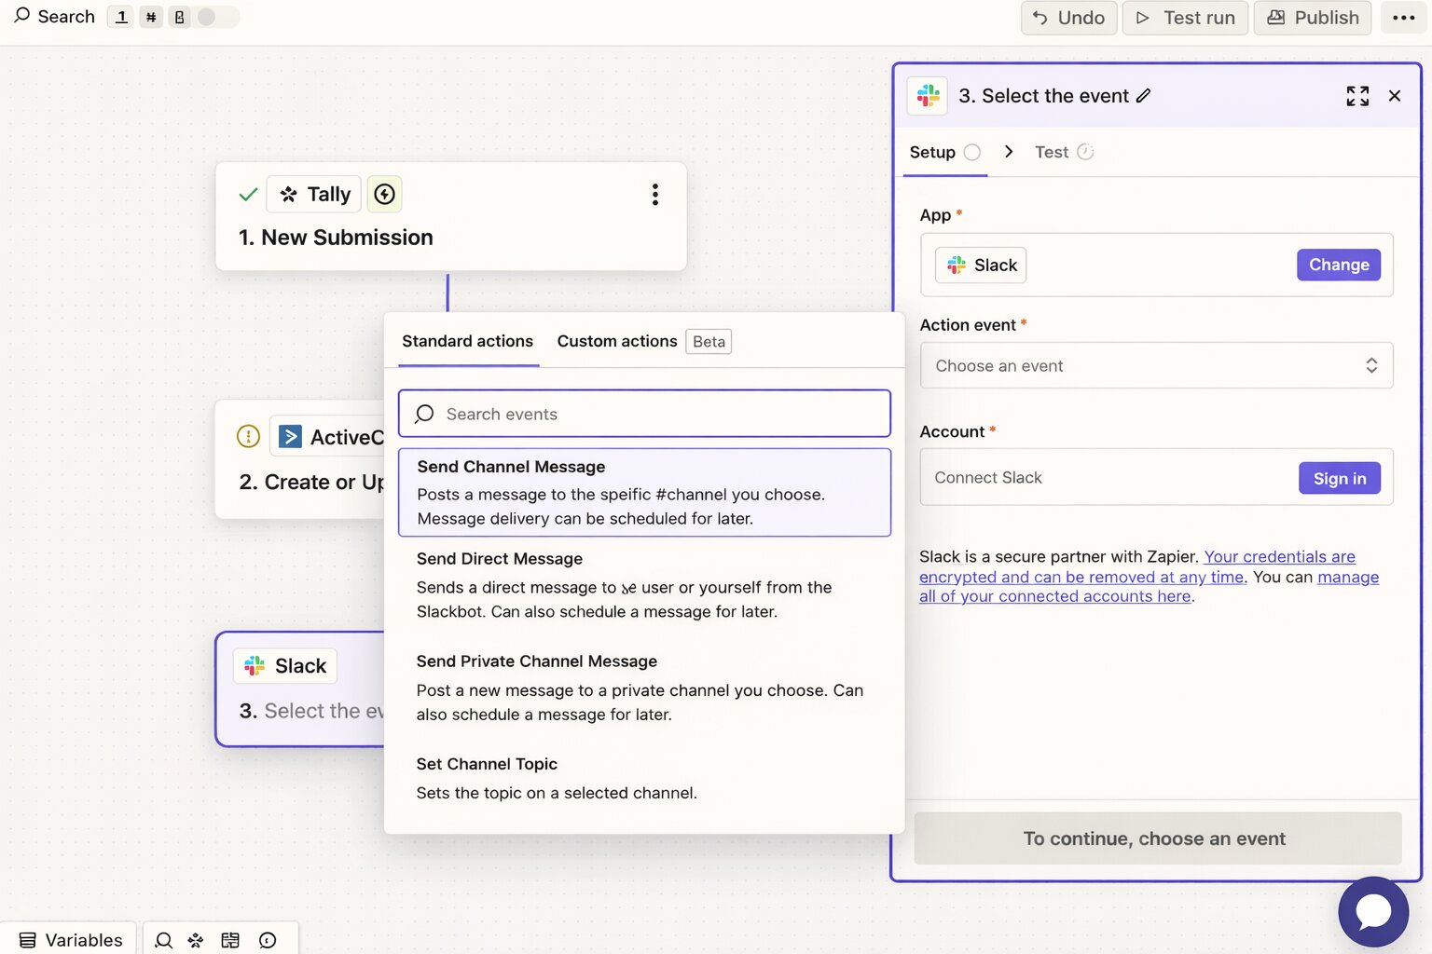Select the 'Action event' field label
Viewport: 1432px width, 954px height.
click(968, 324)
